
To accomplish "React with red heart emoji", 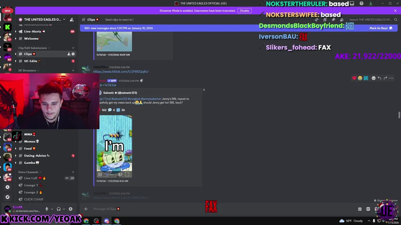I will click(x=354, y=78).
